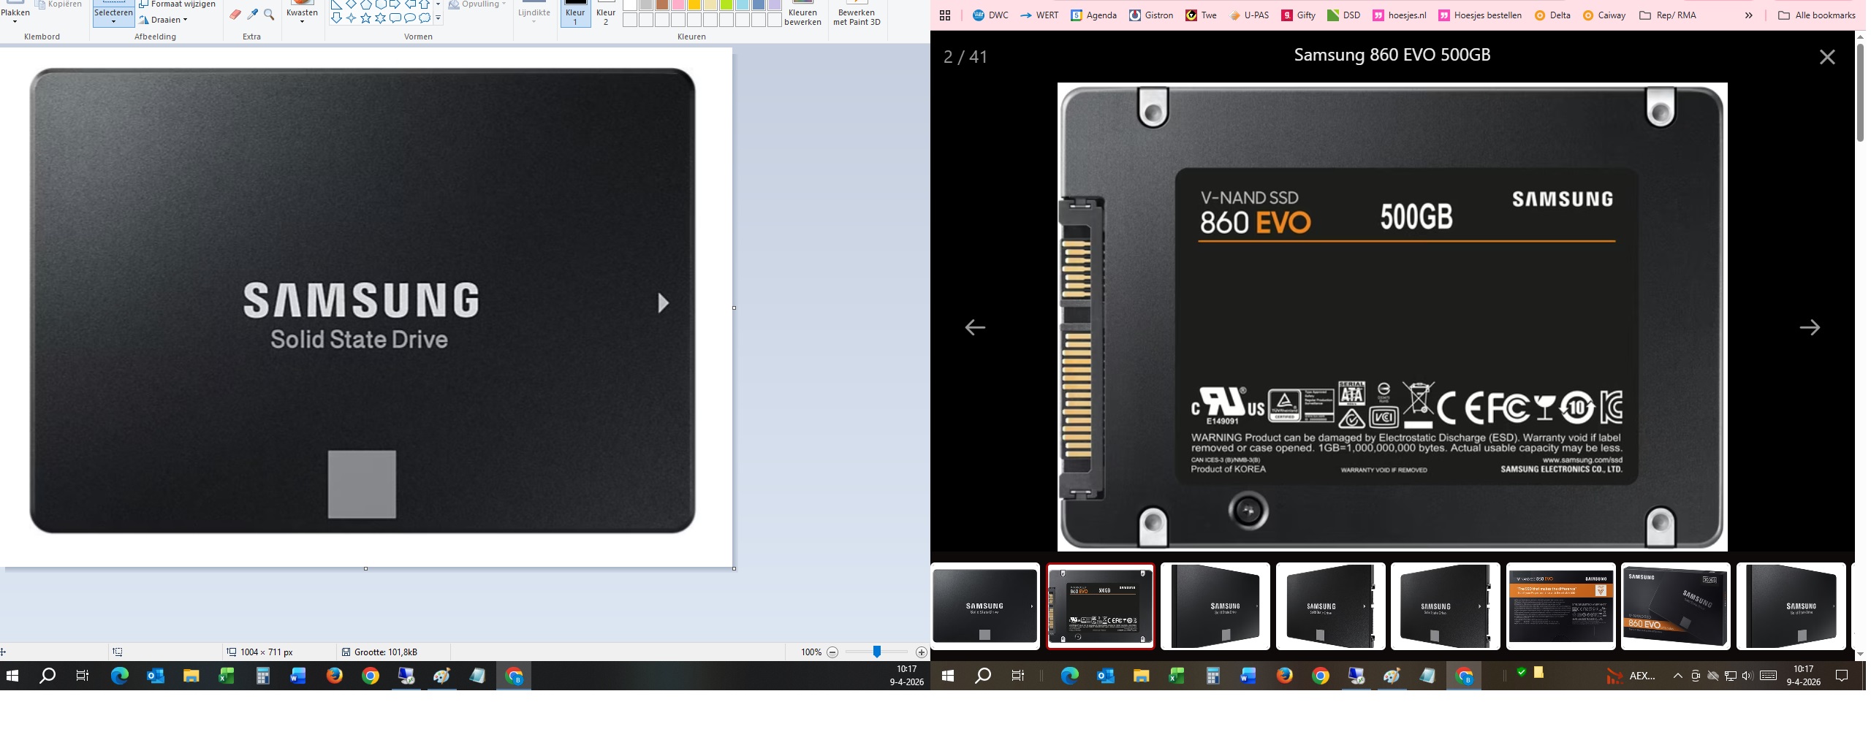Select the Magnifier tool in Paint
Image resolution: width=1871 pixels, height=748 pixels.
tap(269, 15)
